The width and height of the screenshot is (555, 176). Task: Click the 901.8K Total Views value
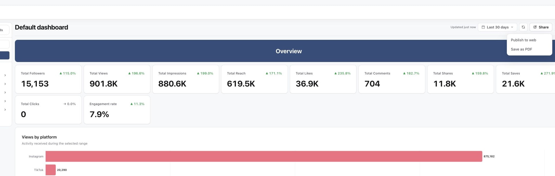(103, 84)
